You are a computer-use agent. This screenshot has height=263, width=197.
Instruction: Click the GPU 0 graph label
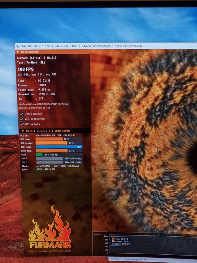97,234
